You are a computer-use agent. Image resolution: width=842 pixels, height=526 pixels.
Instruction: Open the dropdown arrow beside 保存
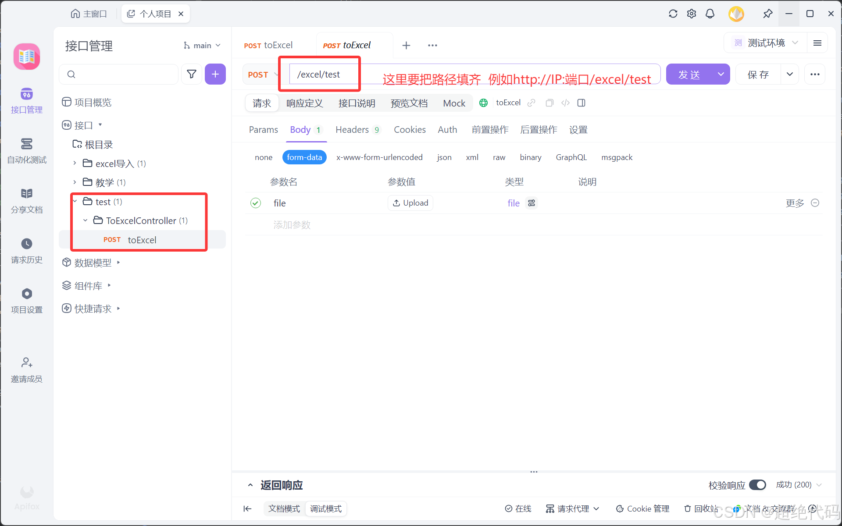(790, 74)
